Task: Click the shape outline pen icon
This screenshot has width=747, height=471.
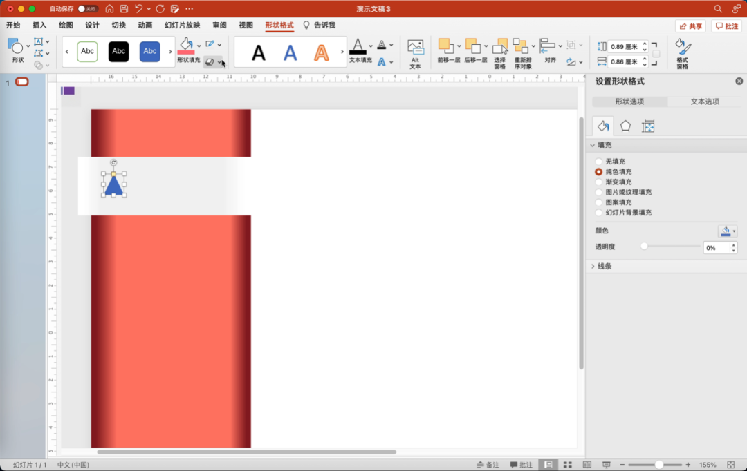Action: pyautogui.click(x=210, y=44)
